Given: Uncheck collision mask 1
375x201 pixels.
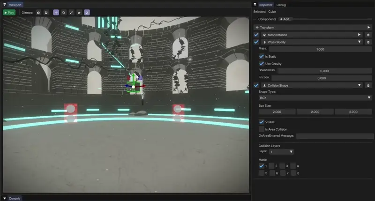Looking at the screenshot, I should coord(262,166).
